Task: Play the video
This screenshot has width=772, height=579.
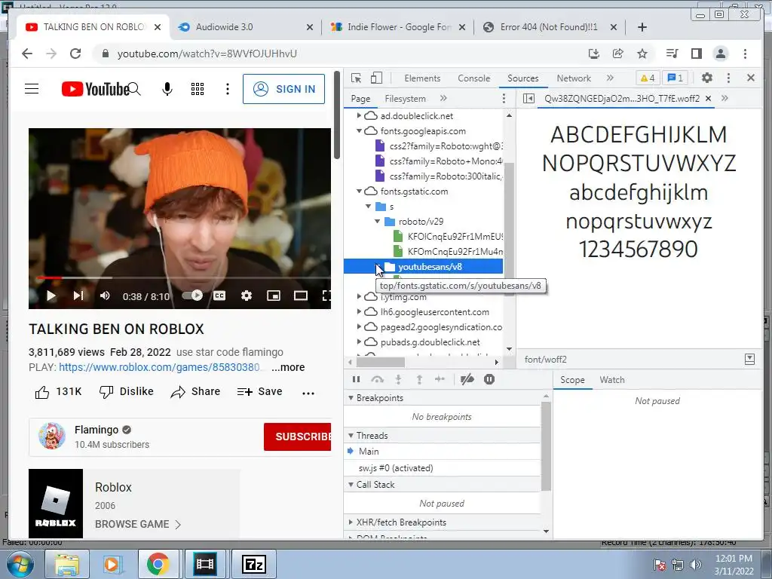Action: 51,296
